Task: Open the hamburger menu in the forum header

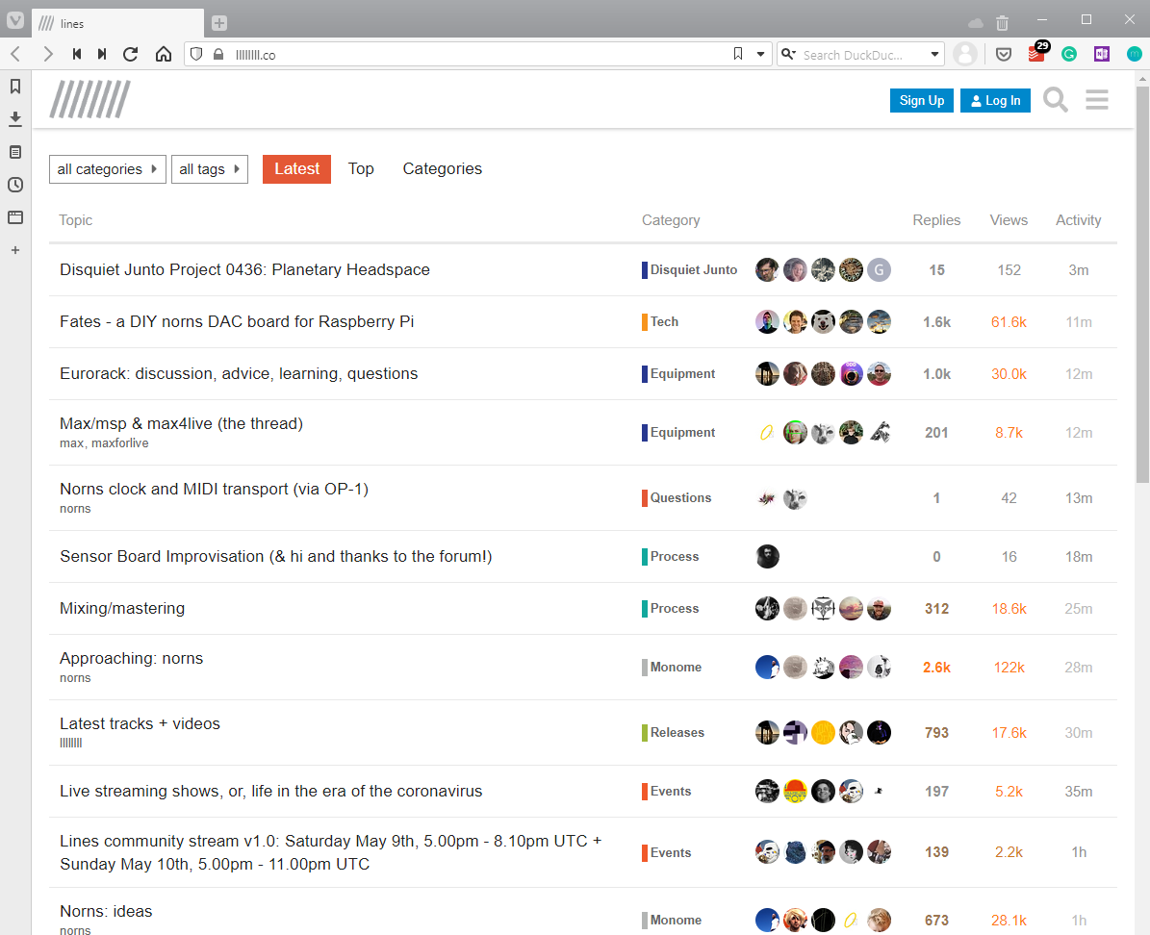Action: coord(1097,100)
